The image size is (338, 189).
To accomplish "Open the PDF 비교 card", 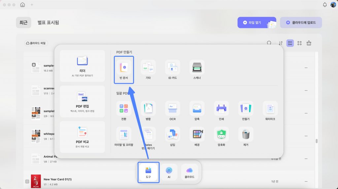I will (82, 137).
